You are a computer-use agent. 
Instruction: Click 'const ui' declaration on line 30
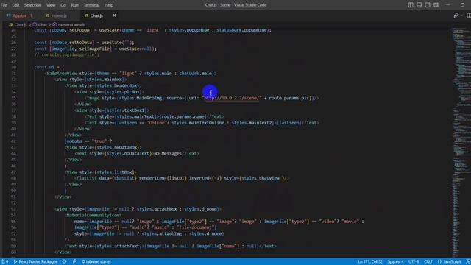[44, 67]
